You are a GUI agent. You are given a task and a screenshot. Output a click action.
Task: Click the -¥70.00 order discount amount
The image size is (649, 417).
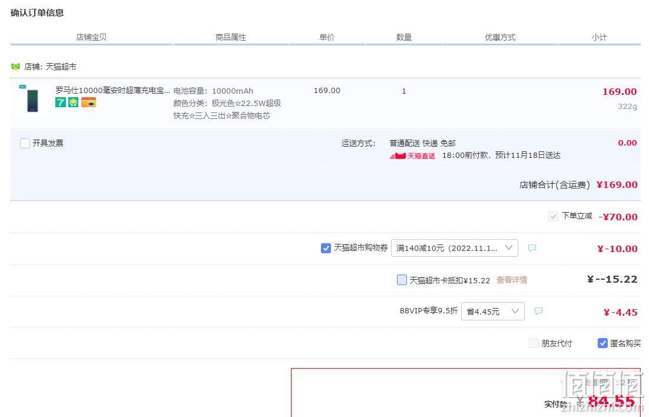point(618,217)
